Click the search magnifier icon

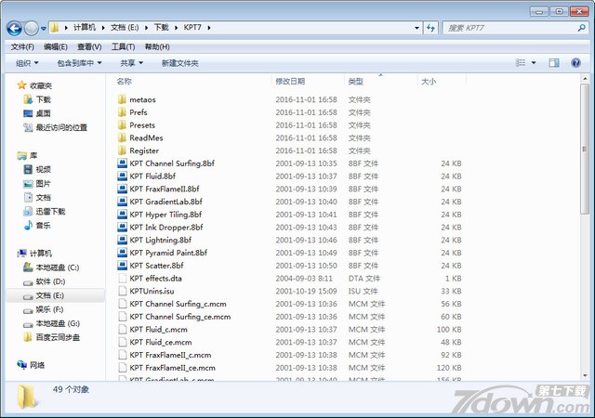coord(581,28)
